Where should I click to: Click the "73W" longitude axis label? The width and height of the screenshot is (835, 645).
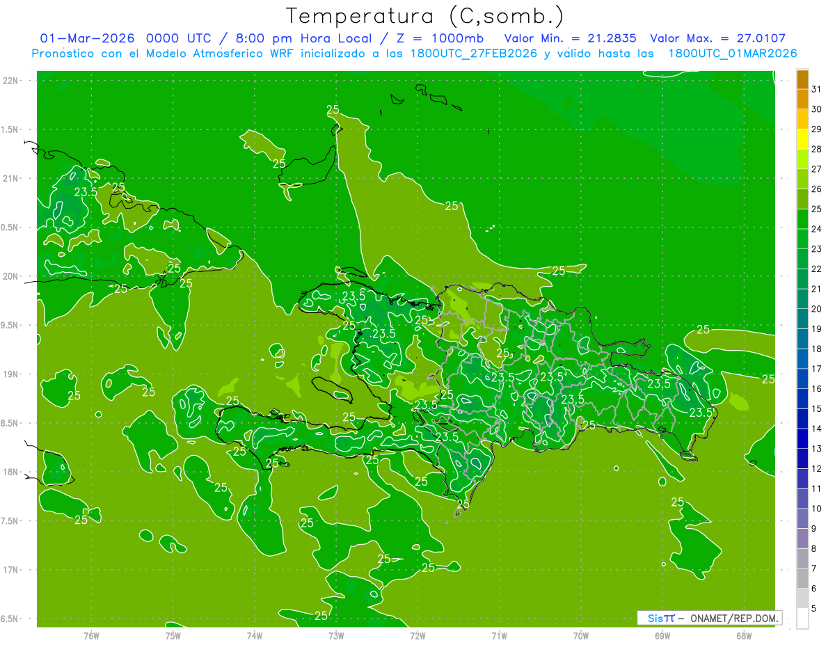point(336,635)
